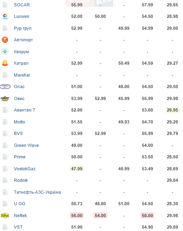Click the Luxwen colorful logo icon
Screen dimensions: 183x231
pyautogui.click(x=5, y=16)
